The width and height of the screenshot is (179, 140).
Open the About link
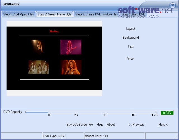(111, 125)
